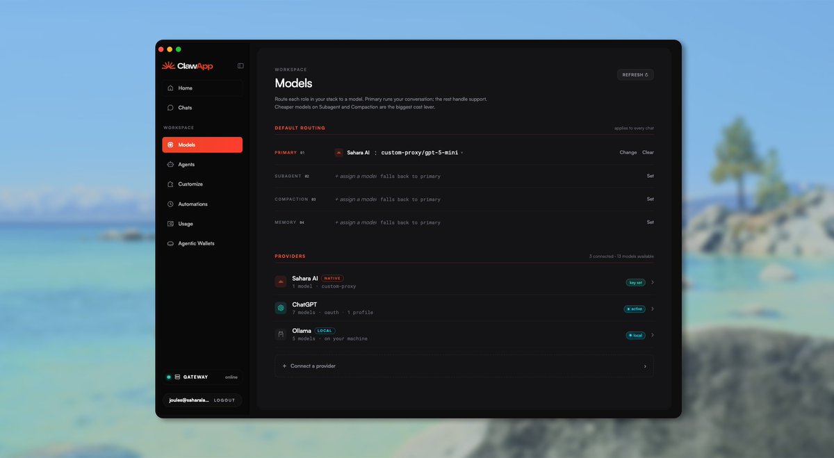Click the plus icon beside Connect a provider
This screenshot has width=834, height=458.
(x=284, y=366)
